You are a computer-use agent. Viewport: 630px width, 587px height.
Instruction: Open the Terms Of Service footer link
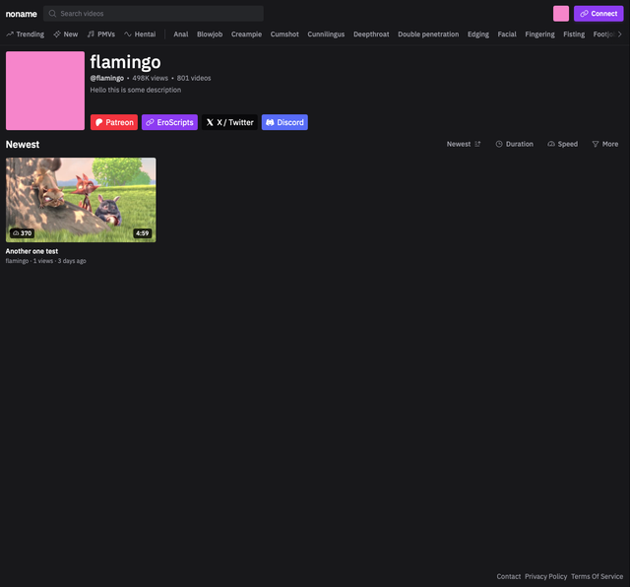tap(598, 576)
